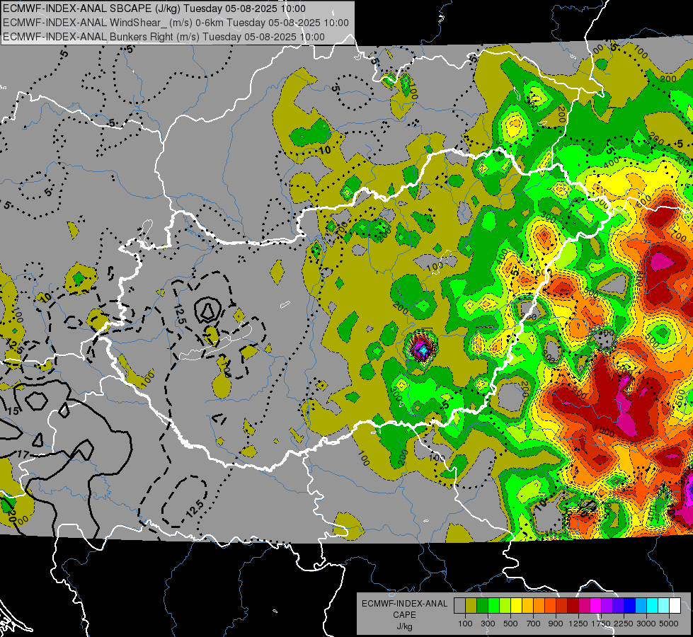Click the legend value 1750
Image resolution: width=693 pixels, height=637 pixels.
coord(601,624)
